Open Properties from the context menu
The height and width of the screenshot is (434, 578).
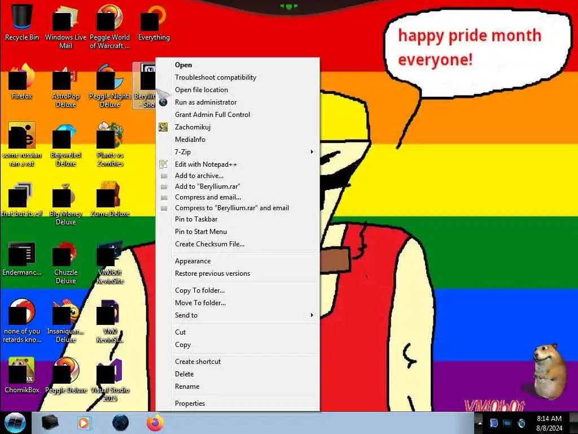238,403
